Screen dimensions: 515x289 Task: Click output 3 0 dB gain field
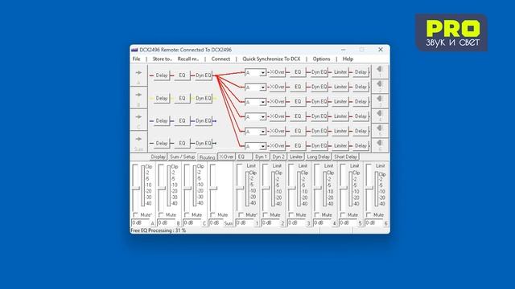[x=296, y=223]
